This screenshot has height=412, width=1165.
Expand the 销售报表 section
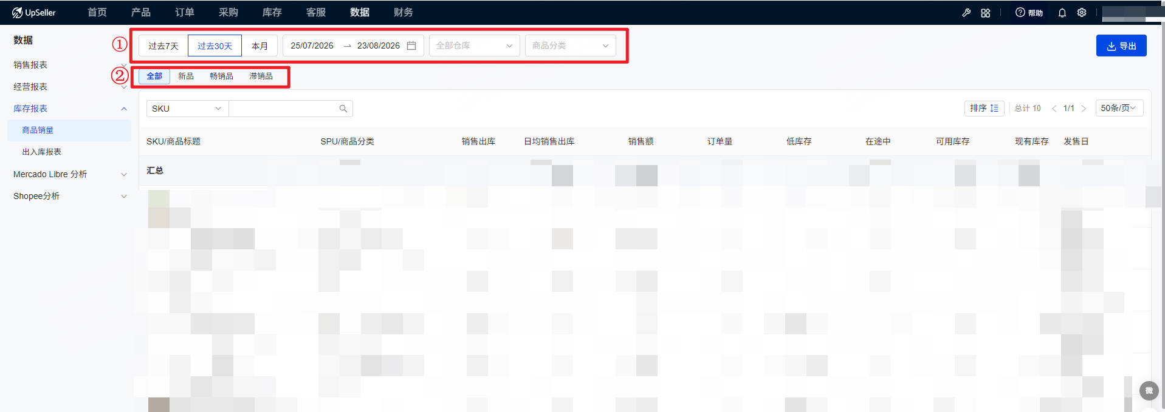pyautogui.click(x=70, y=65)
